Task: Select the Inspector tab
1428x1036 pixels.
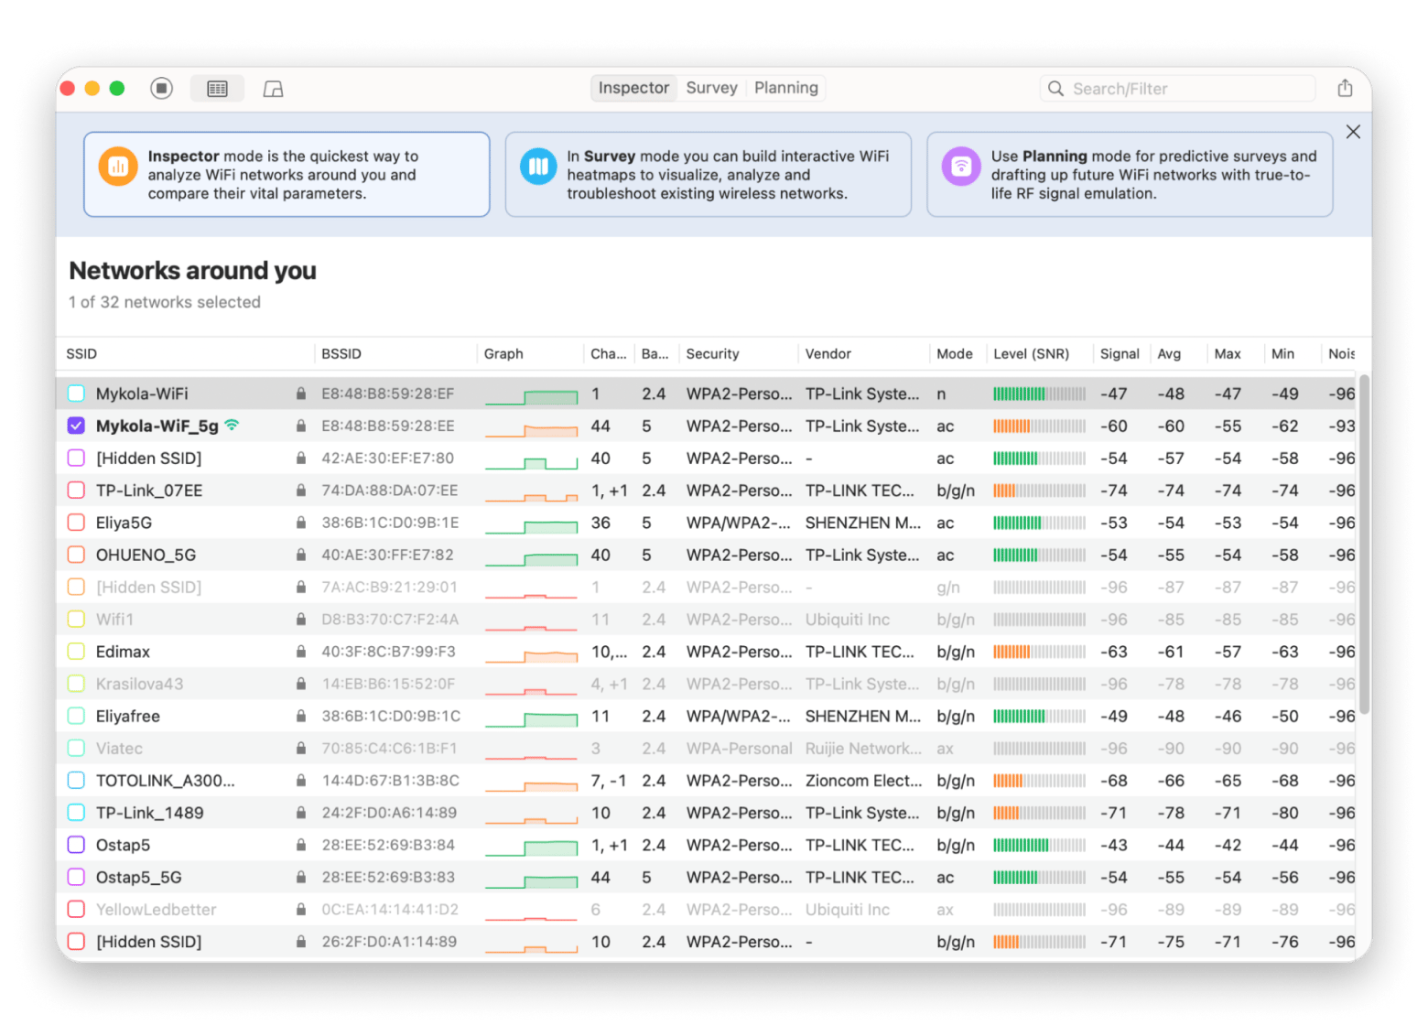Action: click(633, 88)
